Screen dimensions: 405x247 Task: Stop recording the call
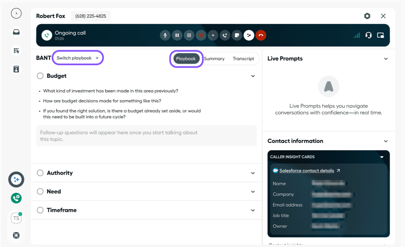coord(201,35)
